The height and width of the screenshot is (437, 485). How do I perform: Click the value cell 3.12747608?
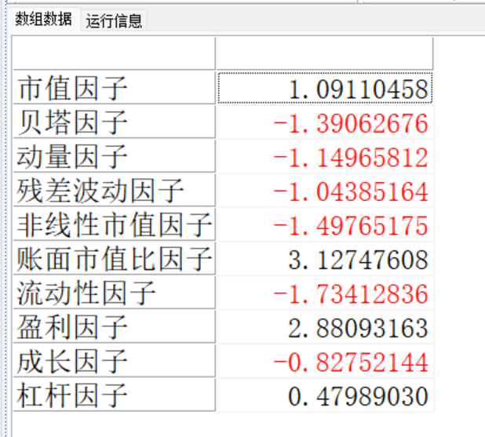click(x=357, y=260)
